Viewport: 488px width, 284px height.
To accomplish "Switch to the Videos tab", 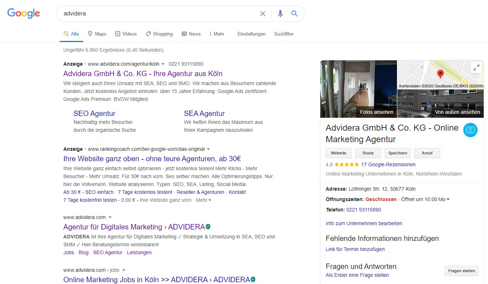I will [x=126, y=34].
